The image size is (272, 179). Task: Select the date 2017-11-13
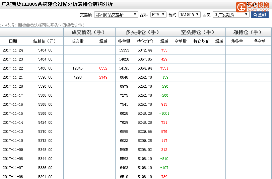(x=13, y=131)
